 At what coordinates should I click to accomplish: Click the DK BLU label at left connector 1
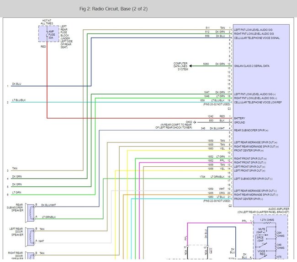click(x=16, y=84)
